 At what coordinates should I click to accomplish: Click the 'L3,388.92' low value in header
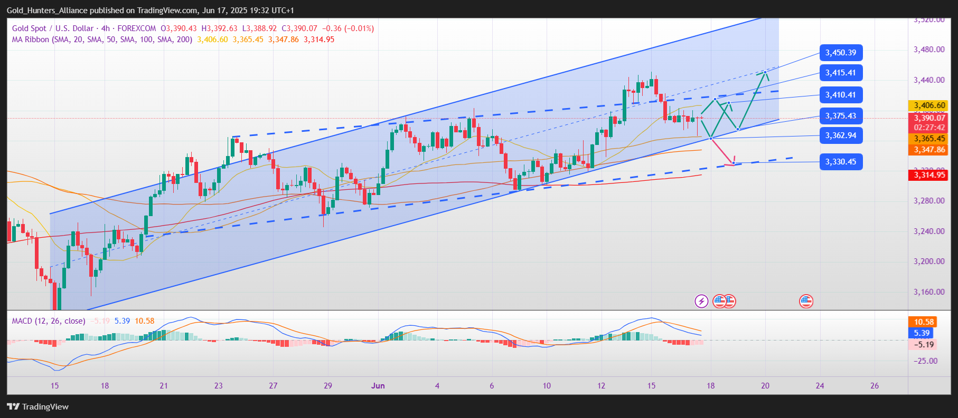pos(259,28)
